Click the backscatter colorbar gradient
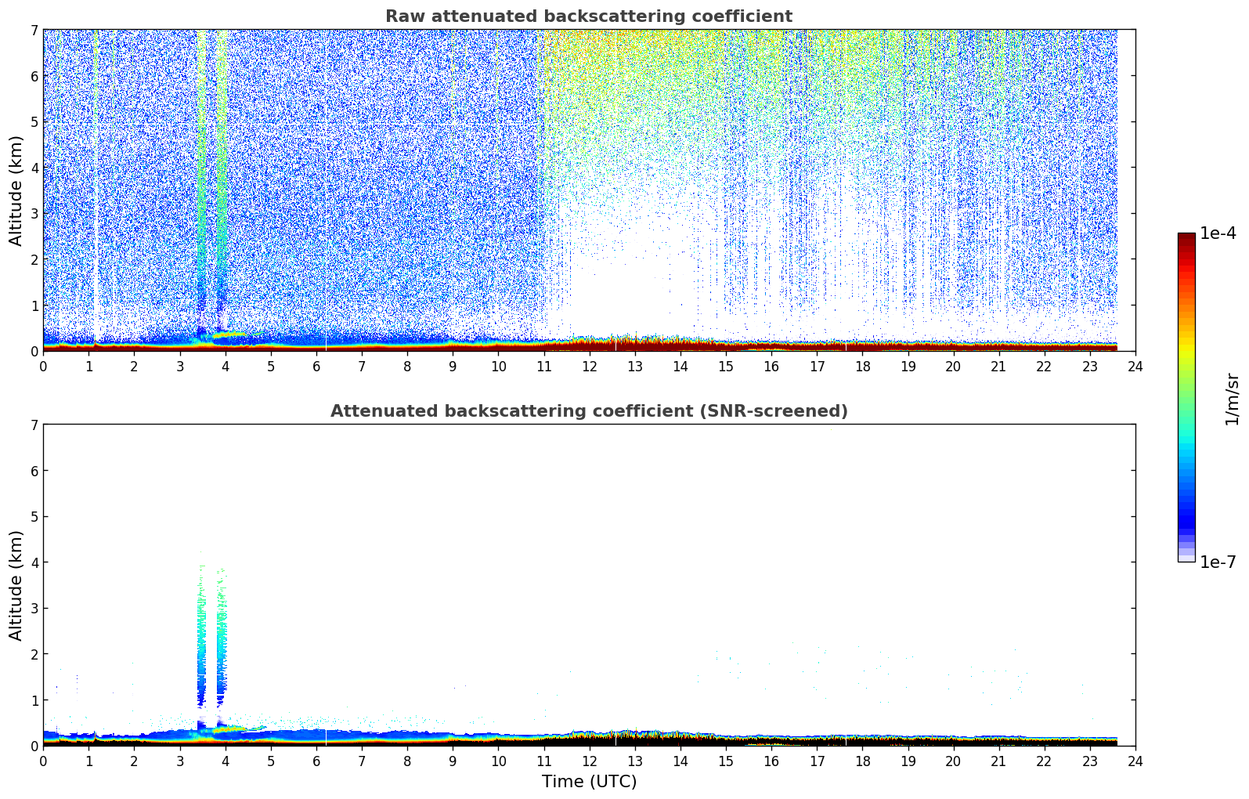The width and height of the screenshot is (1249, 799). [1186, 397]
